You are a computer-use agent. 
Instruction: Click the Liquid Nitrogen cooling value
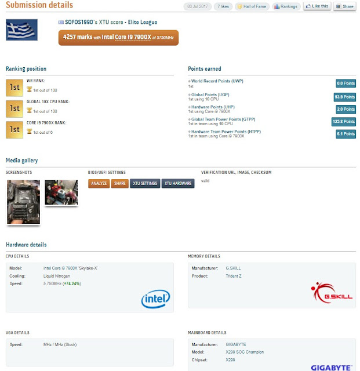(57, 276)
